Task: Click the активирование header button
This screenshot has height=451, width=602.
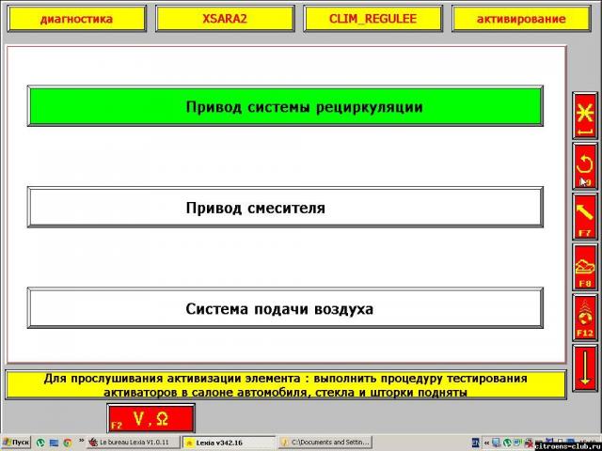Action: [x=521, y=19]
